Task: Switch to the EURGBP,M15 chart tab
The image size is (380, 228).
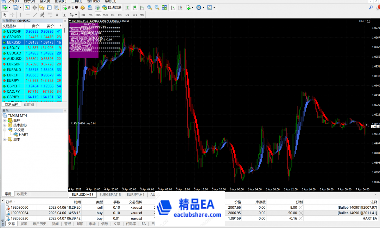Action: point(110,194)
